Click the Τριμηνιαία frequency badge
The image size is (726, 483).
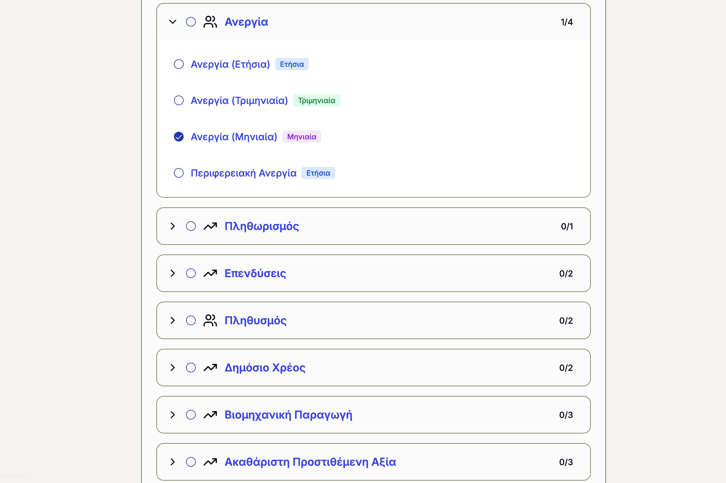tap(316, 100)
